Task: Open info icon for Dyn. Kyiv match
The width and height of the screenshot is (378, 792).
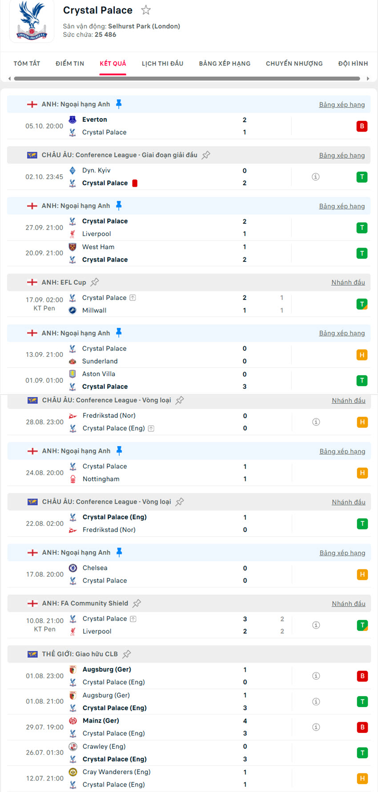Action: (x=316, y=177)
